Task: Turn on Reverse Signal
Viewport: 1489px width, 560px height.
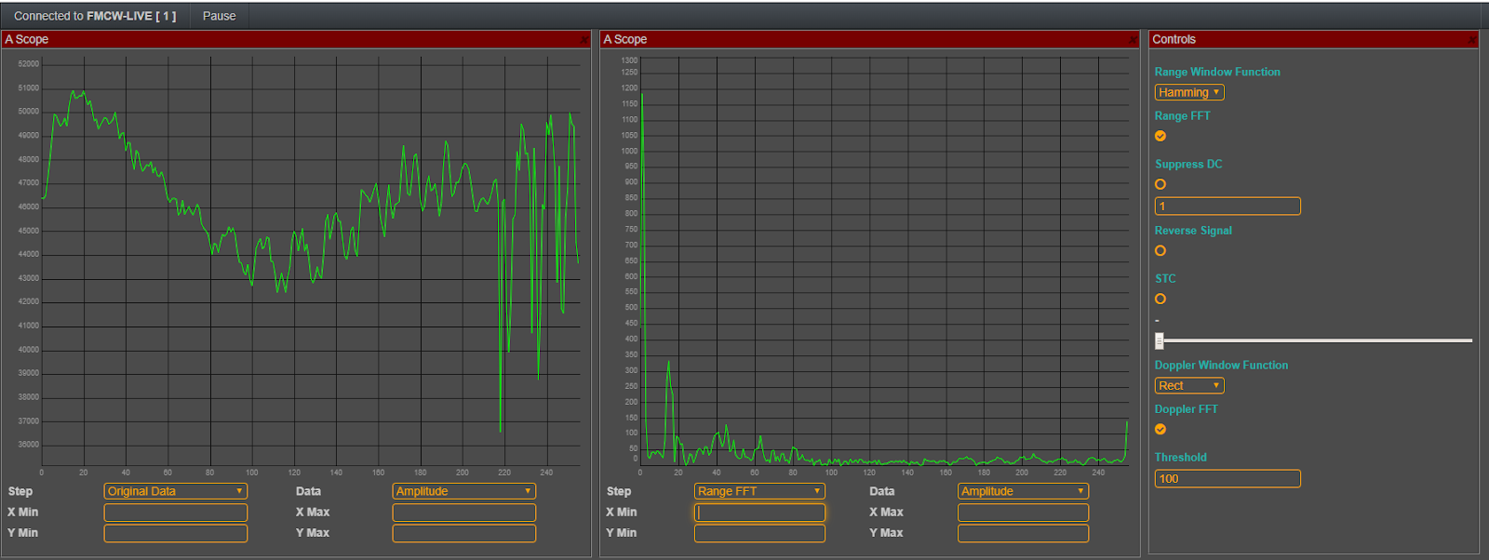Action: pos(1160,250)
